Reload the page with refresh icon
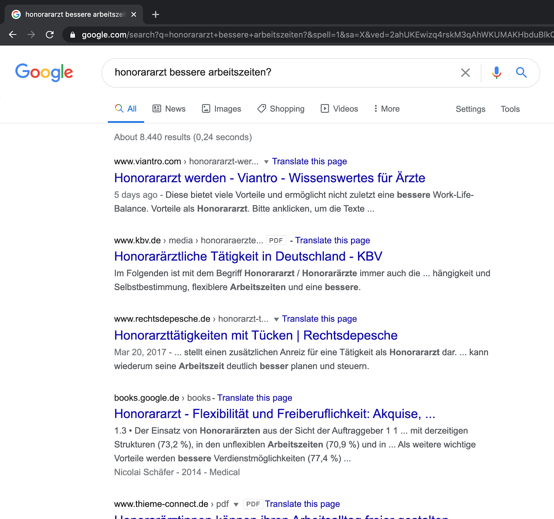Image resolution: width=554 pixels, height=519 pixels. 50,35
